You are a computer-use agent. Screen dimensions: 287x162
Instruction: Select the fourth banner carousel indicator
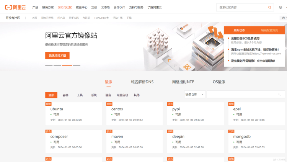[x=77, y=65]
